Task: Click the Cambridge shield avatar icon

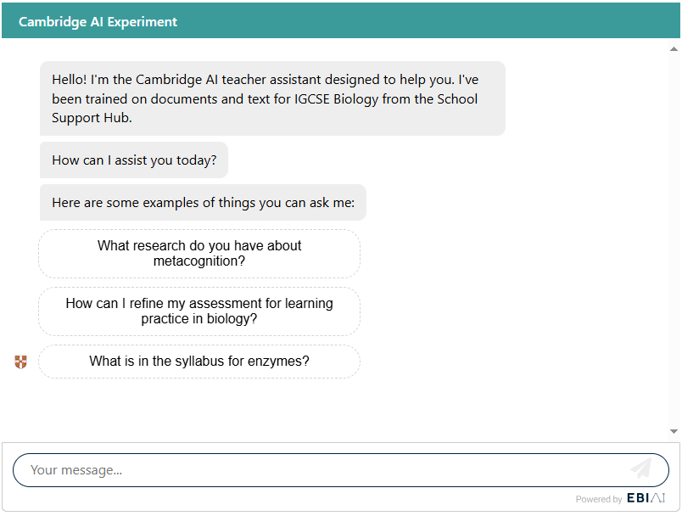Action: click(x=21, y=362)
